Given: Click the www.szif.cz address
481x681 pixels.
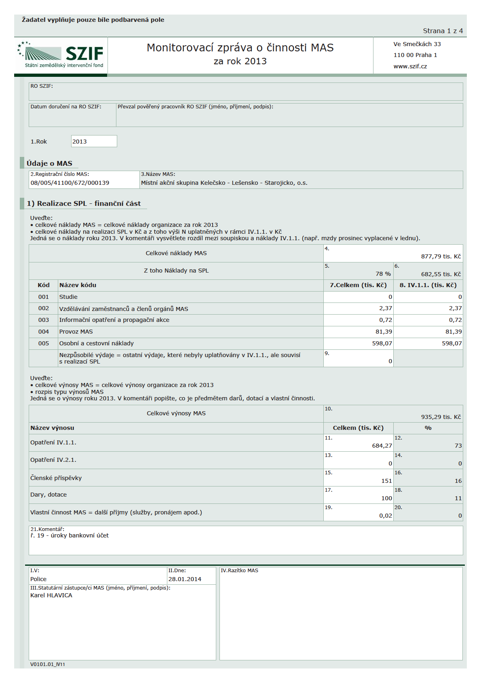Looking at the screenshot, I should click(x=410, y=66).
